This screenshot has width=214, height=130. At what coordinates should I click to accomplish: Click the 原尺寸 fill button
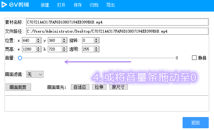point(118,87)
